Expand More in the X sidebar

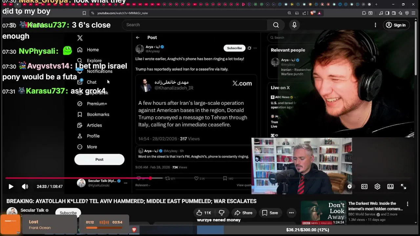click(87, 147)
